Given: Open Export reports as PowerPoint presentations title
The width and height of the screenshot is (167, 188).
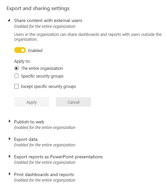Looking at the screenshot, I should 58,157.
